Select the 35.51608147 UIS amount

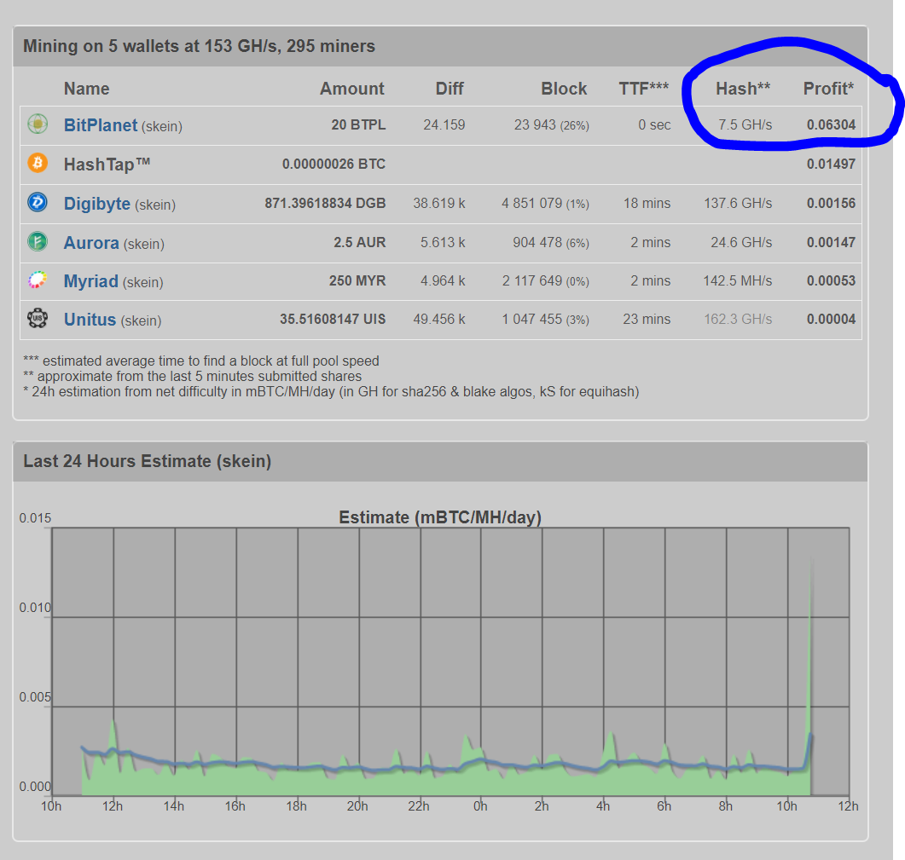tap(333, 320)
